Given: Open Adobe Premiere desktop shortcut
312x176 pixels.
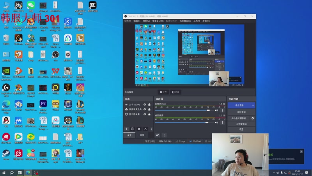Looking at the screenshot, I should (43, 107).
